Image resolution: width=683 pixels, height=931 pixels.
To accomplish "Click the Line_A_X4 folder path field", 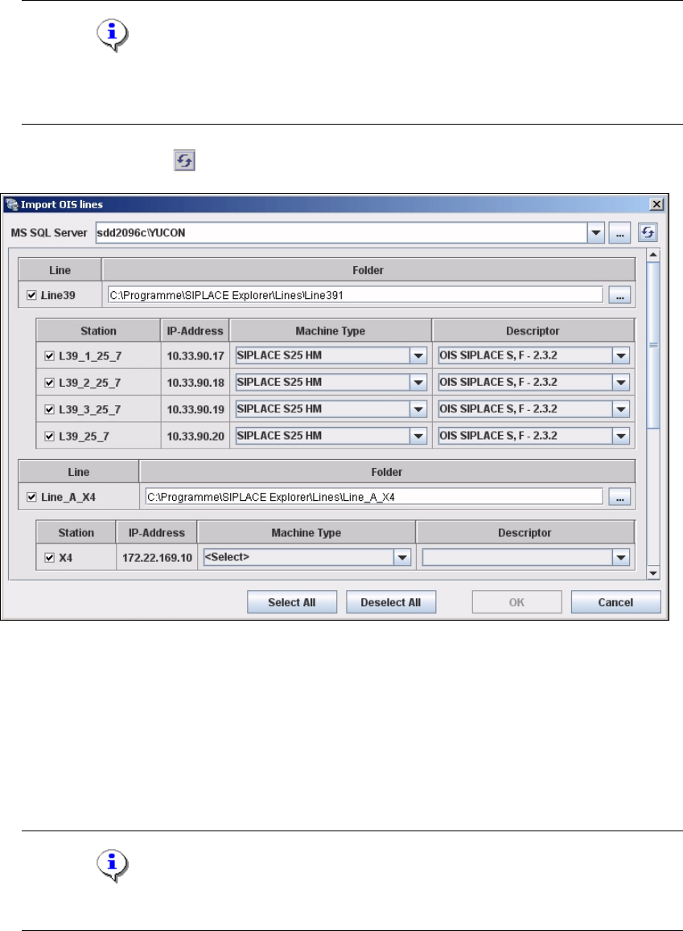I will point(374,497).
